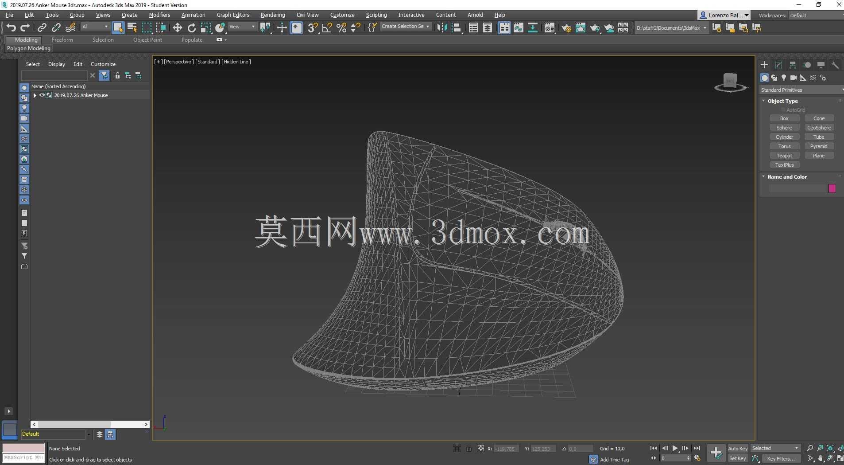Click the Teapot primitive button
Viewport: 844px width, 465px height.
[784, 156]
